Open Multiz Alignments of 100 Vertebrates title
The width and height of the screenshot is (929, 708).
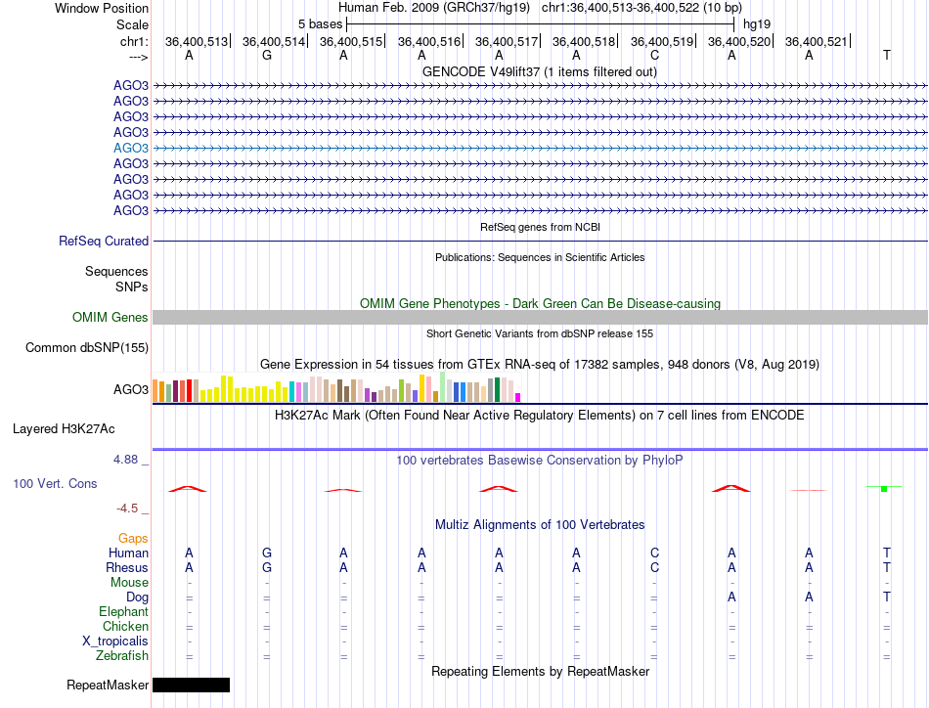pyautogui.click(x=540, y=524)
